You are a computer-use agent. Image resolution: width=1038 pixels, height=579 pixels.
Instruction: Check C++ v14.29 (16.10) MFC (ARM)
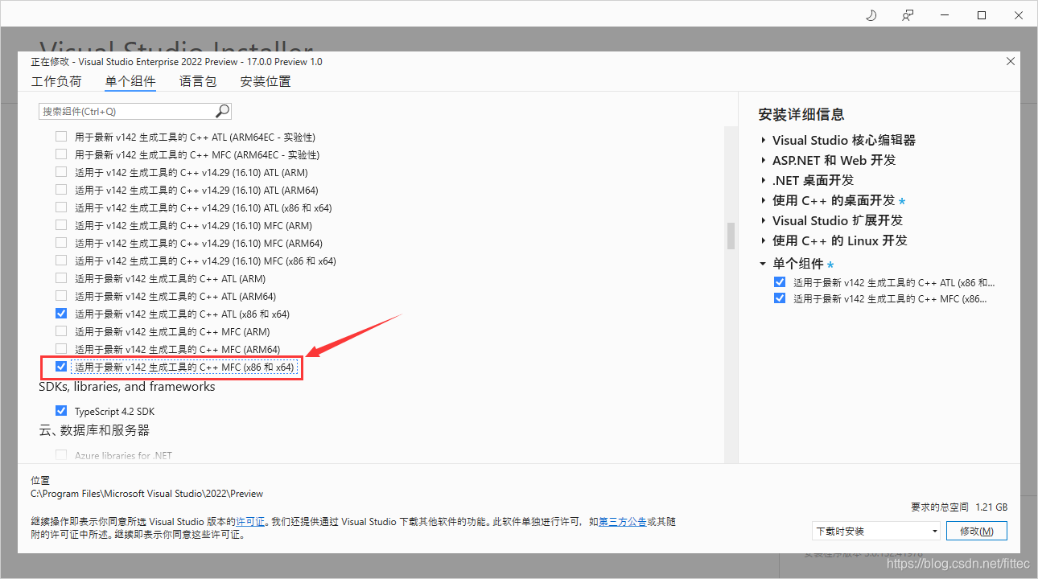(x=61, y=225)
